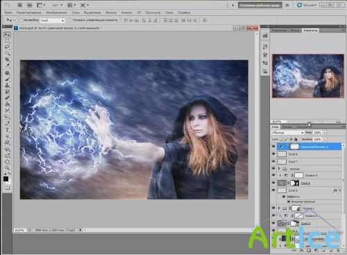Open the auto-select Слой dropdown in the options bar
The image size is (347, 255).
(53, 21)
